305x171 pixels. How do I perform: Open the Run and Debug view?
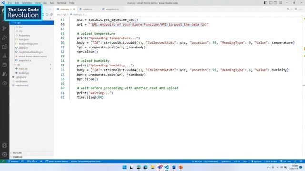(x=4, y=38)
